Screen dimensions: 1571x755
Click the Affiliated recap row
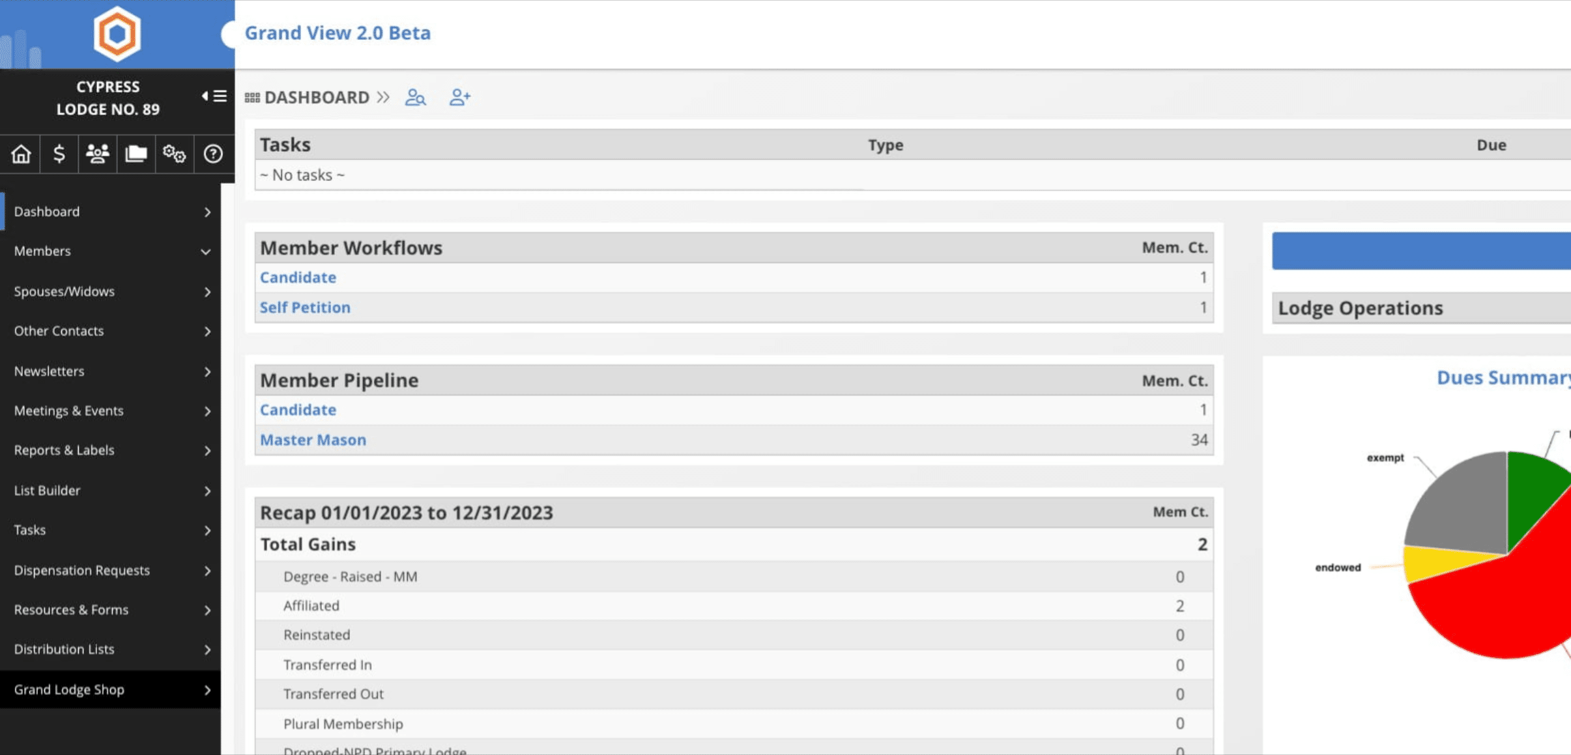pos(734,606)
